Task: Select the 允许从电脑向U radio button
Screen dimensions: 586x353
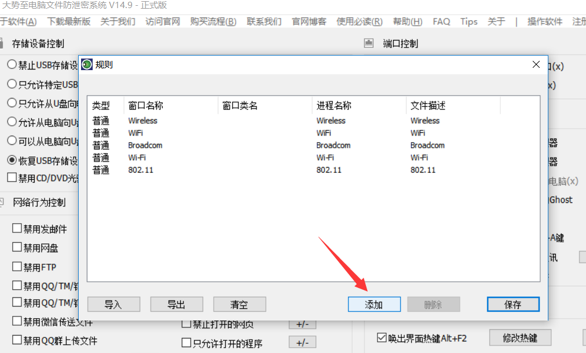Action: click(x=12, y=122)
